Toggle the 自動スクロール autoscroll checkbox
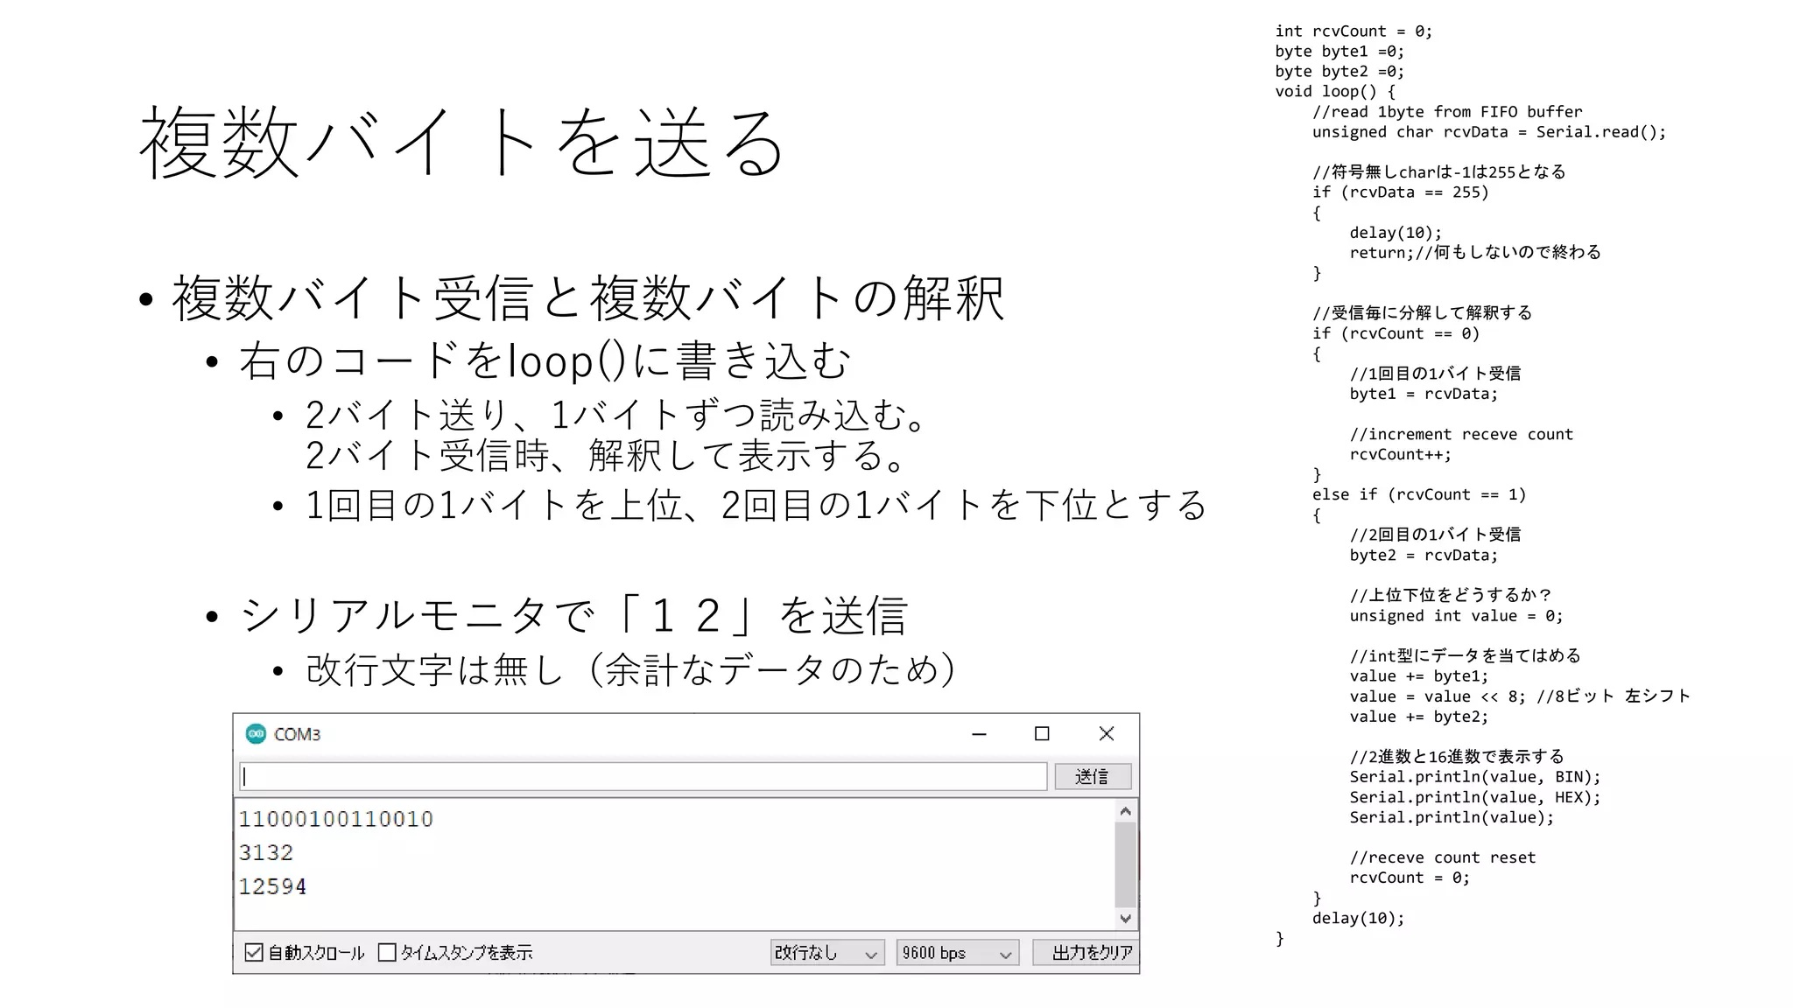 pyautogui.click(x=254, y=952)
